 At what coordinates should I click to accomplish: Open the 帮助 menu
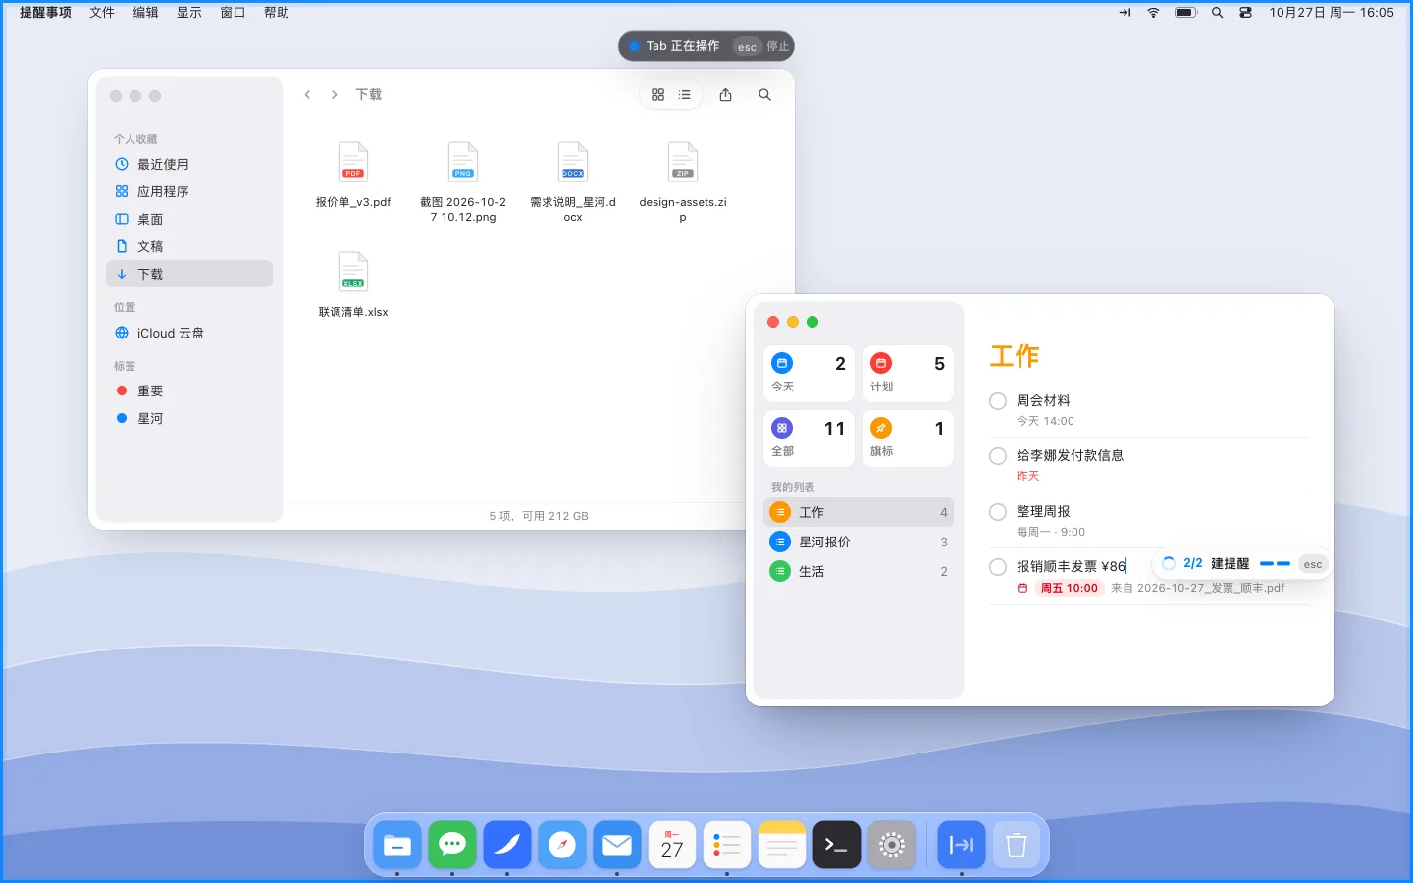point(277,13)
